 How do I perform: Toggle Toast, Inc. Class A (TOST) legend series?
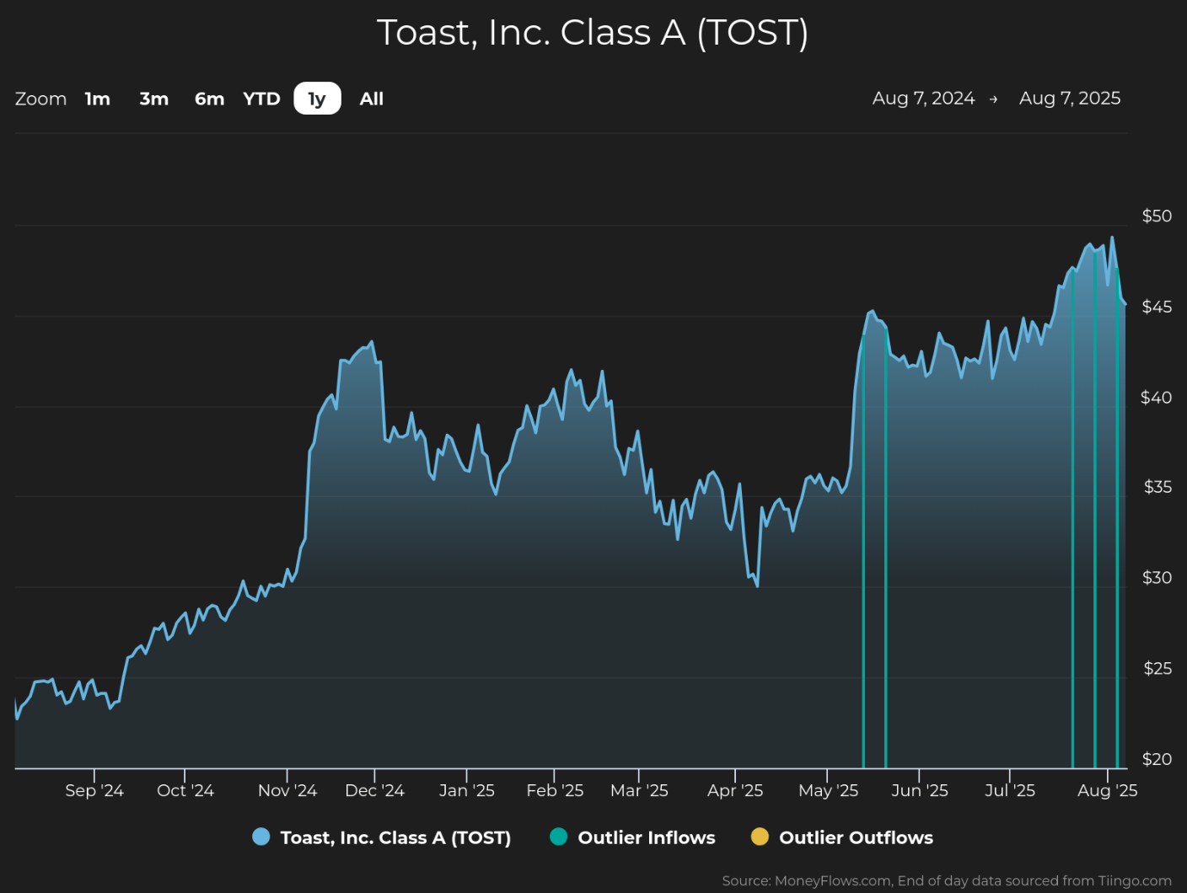[x=382, y=837]
